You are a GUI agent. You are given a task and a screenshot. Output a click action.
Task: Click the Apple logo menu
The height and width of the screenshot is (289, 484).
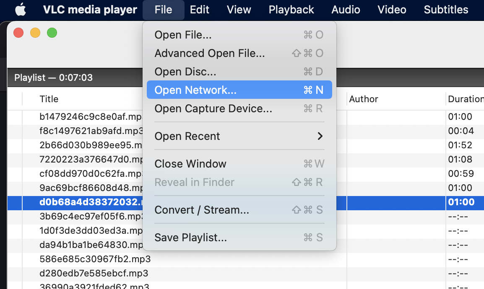pos(20,10)
